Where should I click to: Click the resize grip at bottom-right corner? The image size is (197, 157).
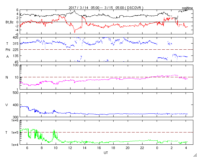(x=195, y=155)
